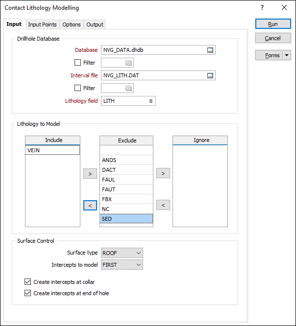This screenshot has width=296, height=326.
Task: Switch to the Input Points tab
Action: tap(42, 24)
